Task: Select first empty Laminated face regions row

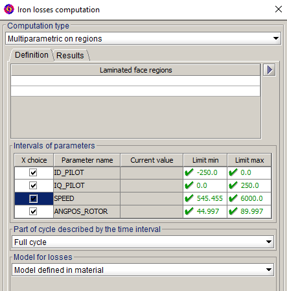Action: [x=135, y=81]
